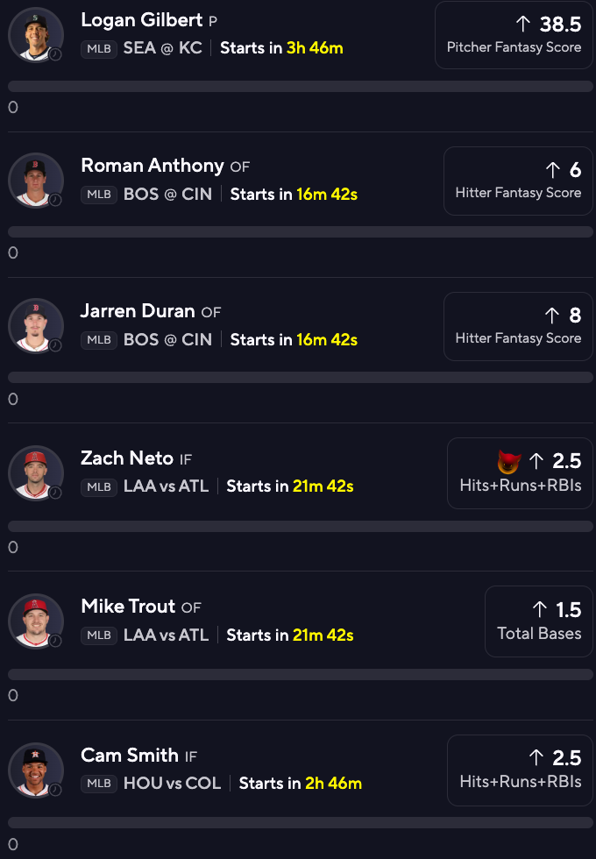Click the clock badge on Logan Gilbert's avatar
The image size is (596, 859).
(x=55, y=54)
